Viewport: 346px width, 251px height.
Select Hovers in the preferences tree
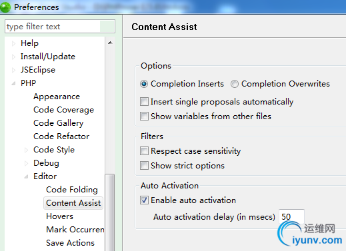click(59, 216)
